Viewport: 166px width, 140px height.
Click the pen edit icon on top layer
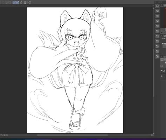(x=164, y=71)
